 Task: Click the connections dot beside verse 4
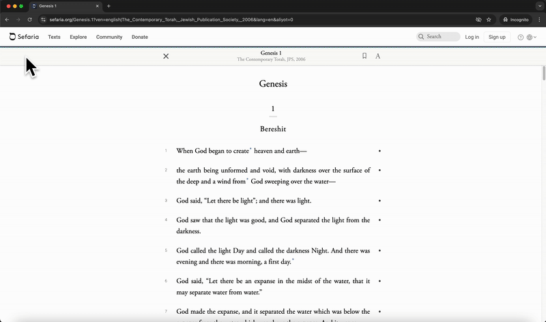coord(379,220)
